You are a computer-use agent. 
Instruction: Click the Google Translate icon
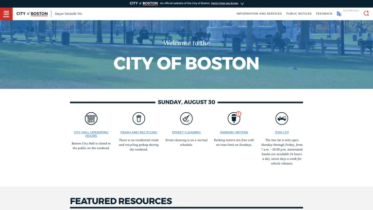pyautogui.click(x=339, y=14)
